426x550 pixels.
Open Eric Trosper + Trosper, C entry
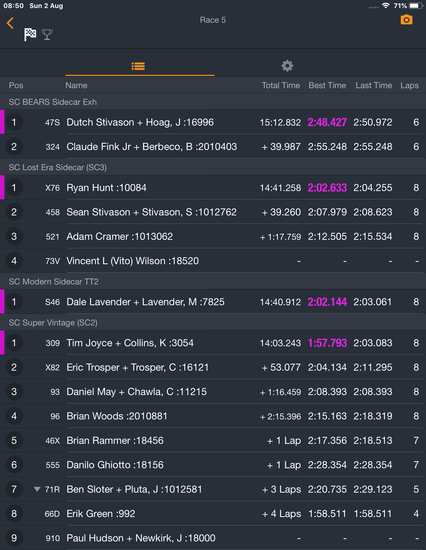tap(213, 367)
